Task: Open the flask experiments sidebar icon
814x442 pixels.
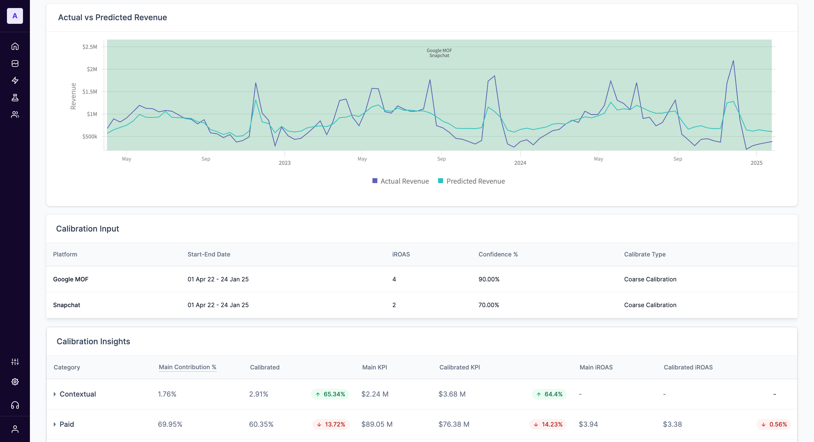Action: (x=15, y=97)
